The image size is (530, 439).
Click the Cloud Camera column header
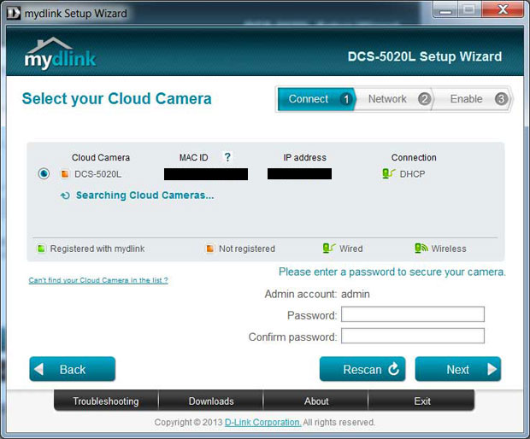pyautogui.click(x=101, y=157)
